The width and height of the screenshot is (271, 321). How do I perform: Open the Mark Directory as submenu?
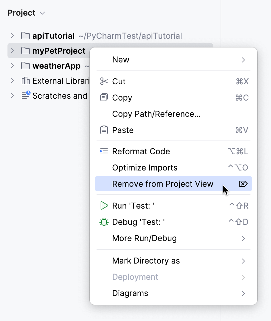pyautogui.click(x=146, y=261)
